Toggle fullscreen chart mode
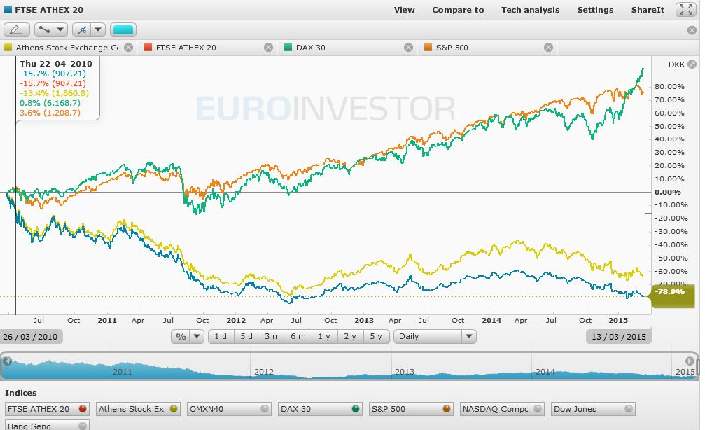The image size is (705, 430). tap(685, 9)
